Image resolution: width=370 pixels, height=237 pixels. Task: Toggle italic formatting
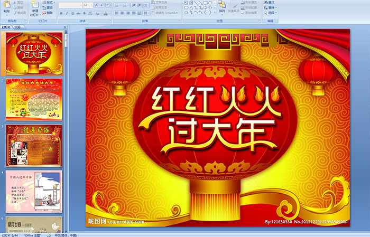coord(67,13)
